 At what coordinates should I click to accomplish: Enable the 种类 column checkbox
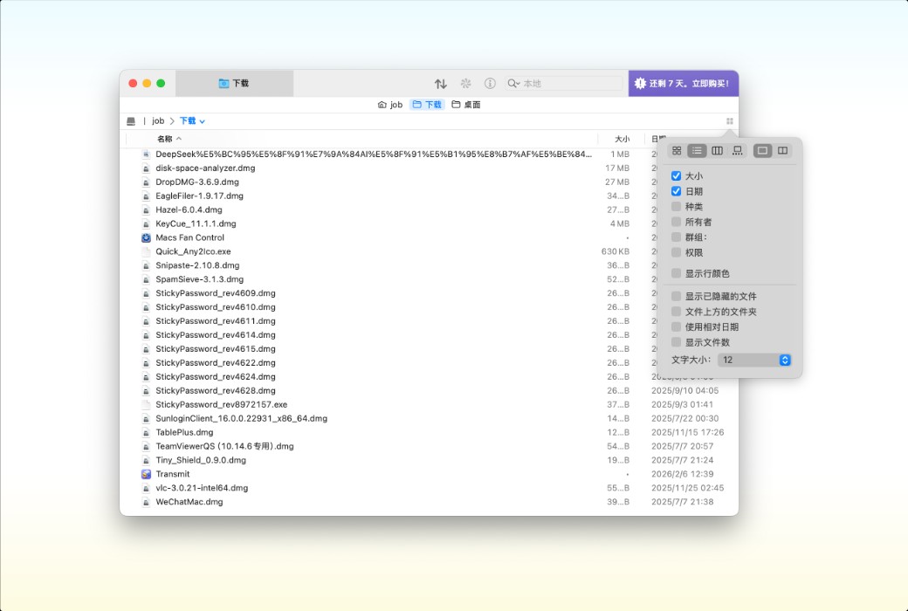coord(675,206)
